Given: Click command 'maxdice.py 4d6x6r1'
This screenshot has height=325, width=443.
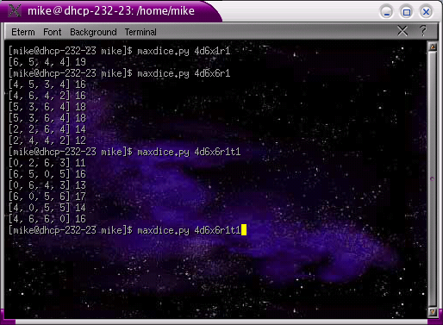Looking at the screenshot, I should tap(184, 73).
